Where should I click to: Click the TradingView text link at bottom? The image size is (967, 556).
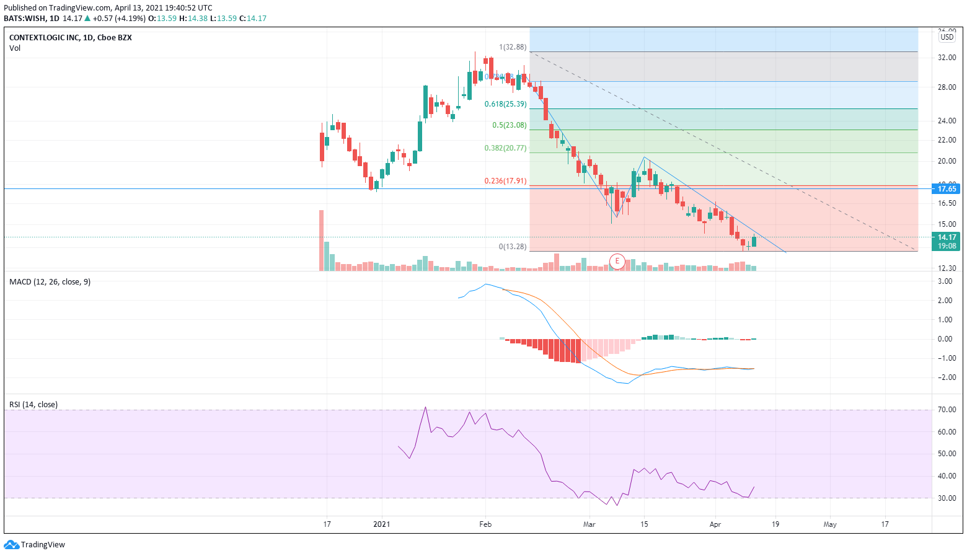pyautogui.click(x=43, y=544)
